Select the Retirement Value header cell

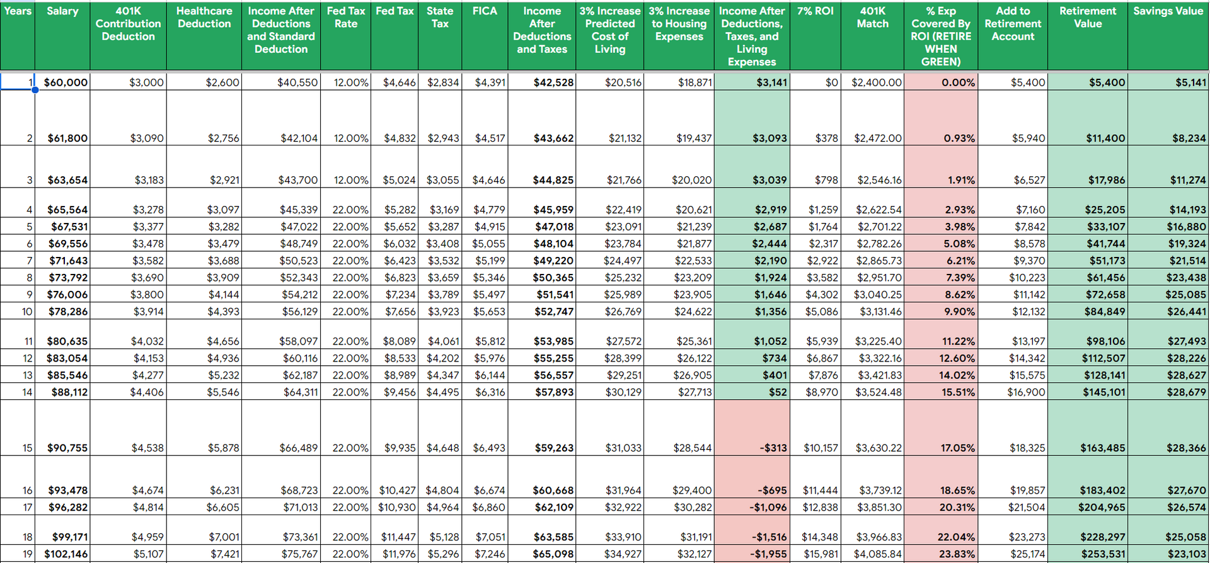pos(1088,35)
